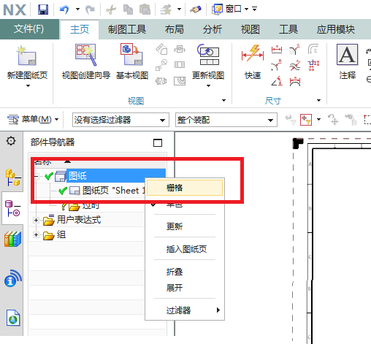This screenshot has width=371, height=344.
Task: Click the Copy icon
Action: point(128,9)
